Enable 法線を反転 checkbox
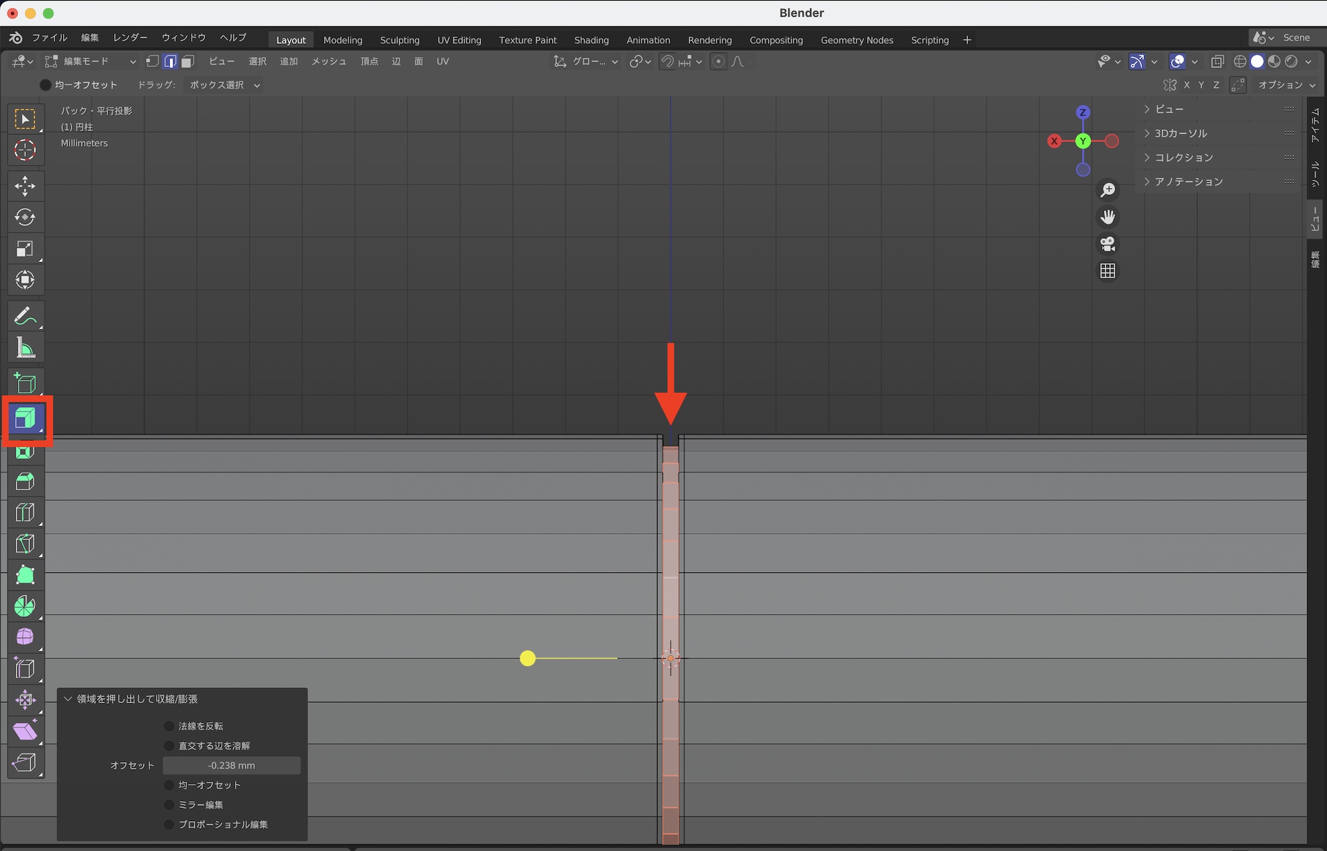The height and width of the screenshot is (851, 1327). (169, 726)
